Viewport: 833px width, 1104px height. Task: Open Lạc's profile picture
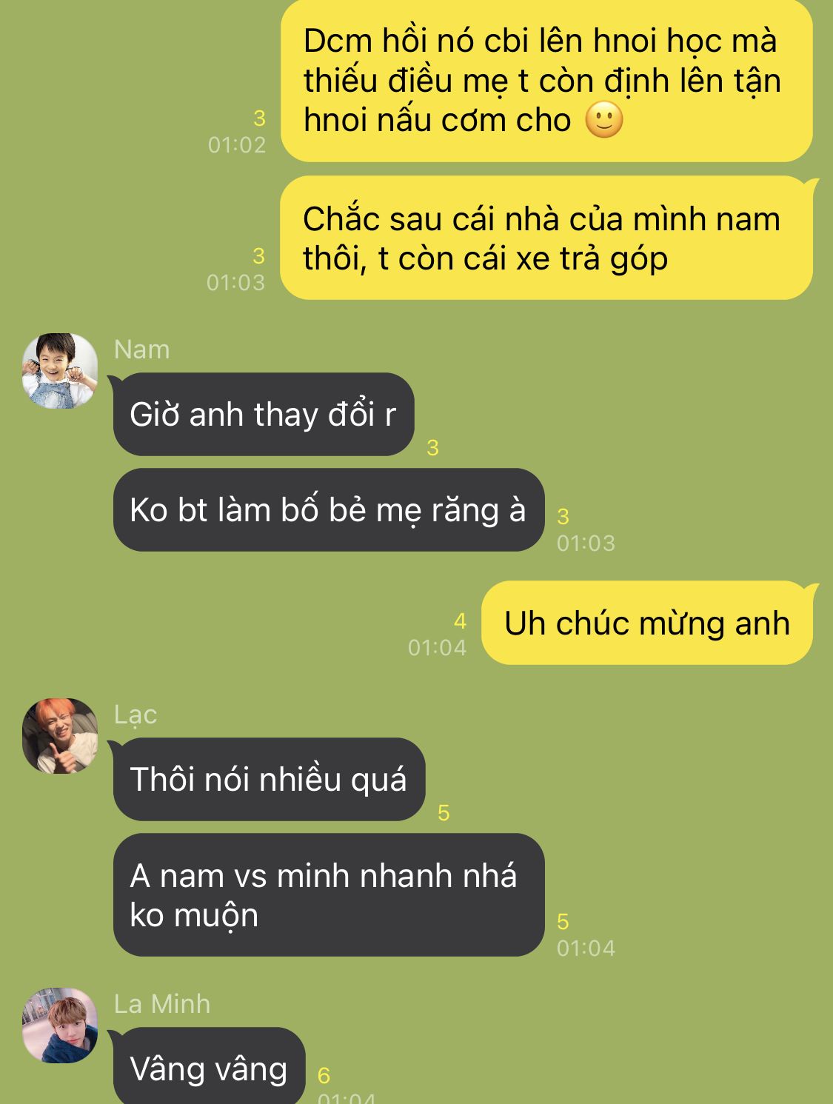(x=60, y=736)
